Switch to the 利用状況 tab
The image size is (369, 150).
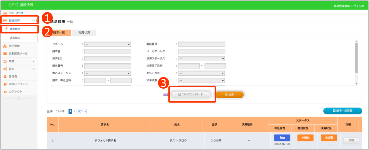coord(84,32)
